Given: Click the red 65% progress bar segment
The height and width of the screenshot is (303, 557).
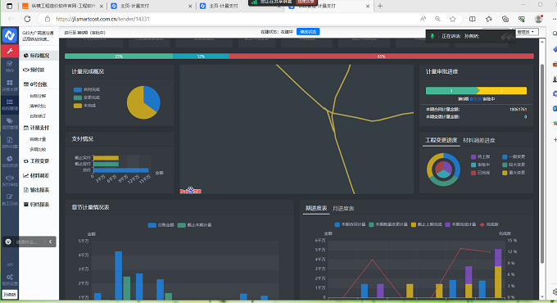Looking at the screenshot, I should click(x=381, y=57).
